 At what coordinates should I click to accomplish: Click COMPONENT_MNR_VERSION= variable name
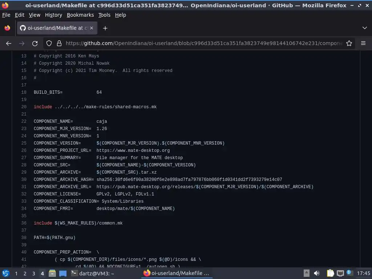(62, 136)
